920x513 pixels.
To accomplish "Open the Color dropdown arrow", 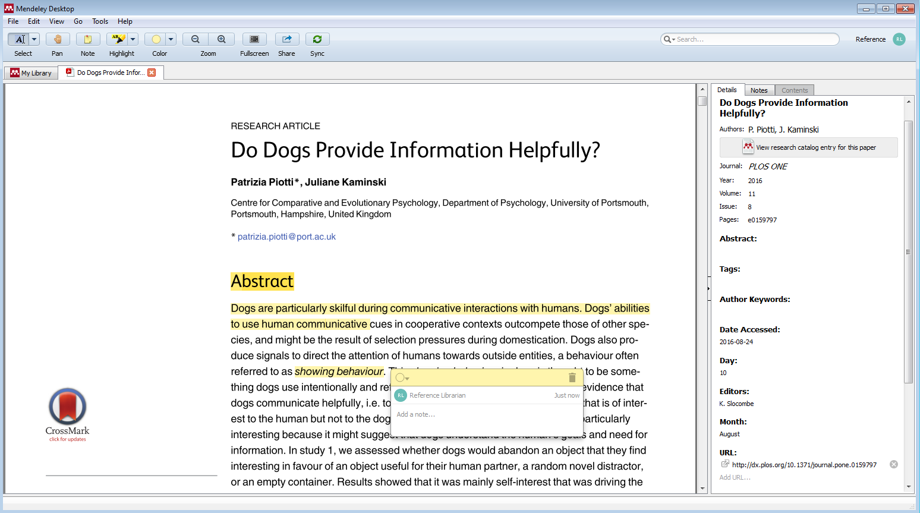I will [171, 39].
